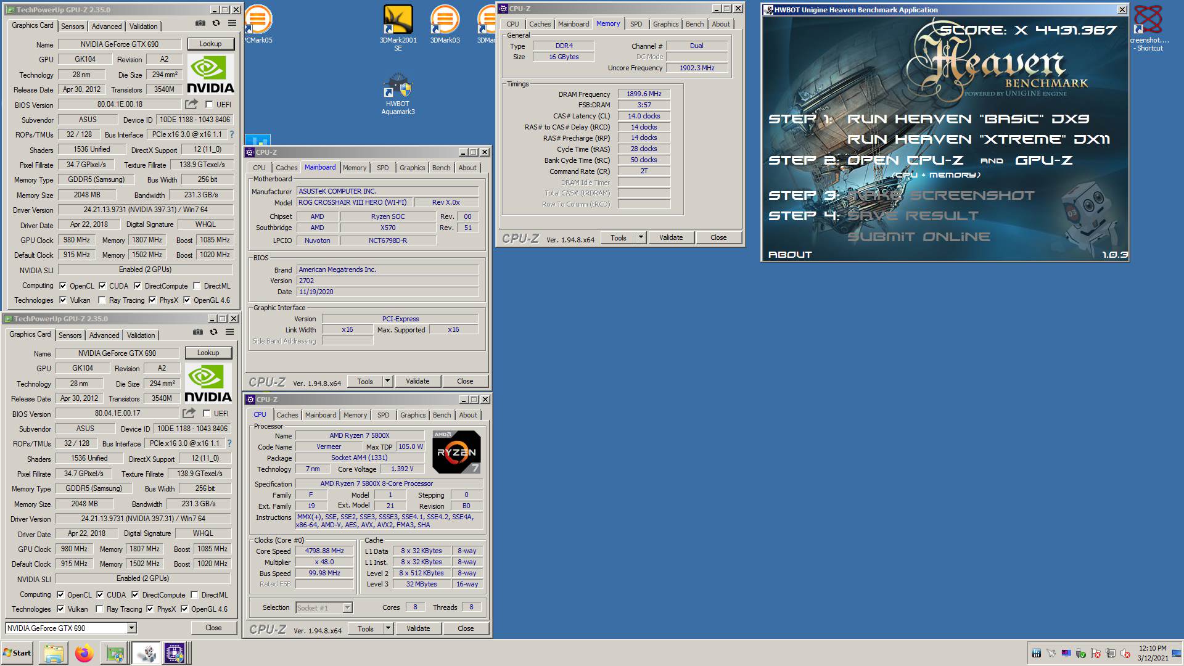
Task: Click NVIDIA logo in top GPU-Z window
Action: [x=210, y=75]
